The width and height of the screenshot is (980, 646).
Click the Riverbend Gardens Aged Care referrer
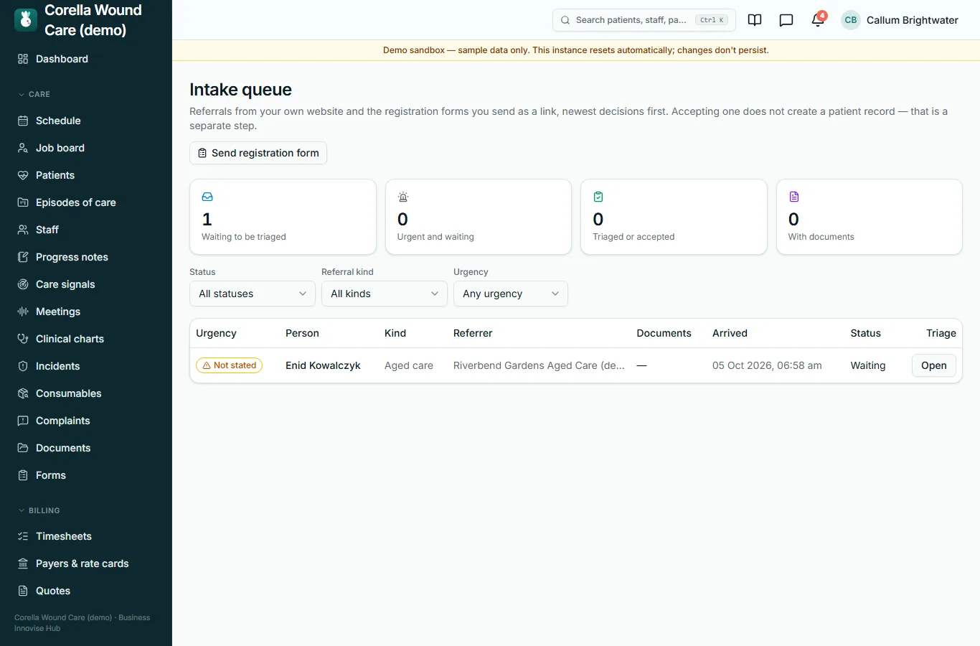pyautogui.click(x=539, y=365)
